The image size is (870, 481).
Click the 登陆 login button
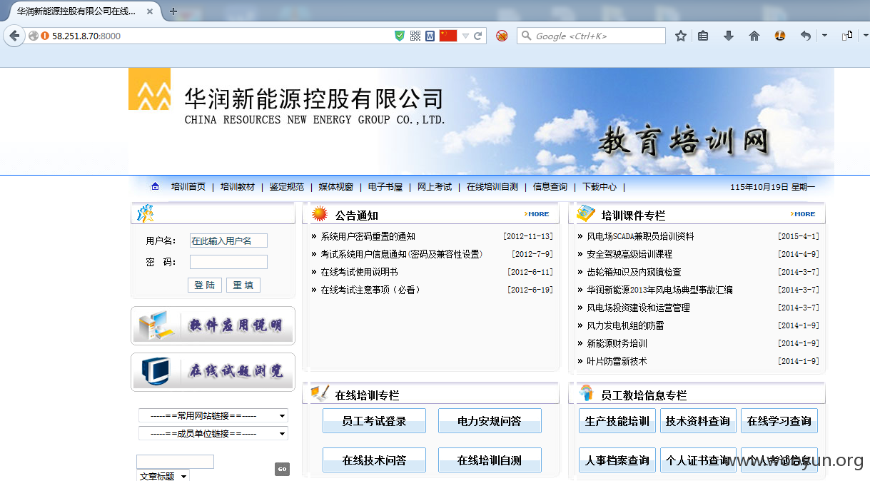point(205,285)
